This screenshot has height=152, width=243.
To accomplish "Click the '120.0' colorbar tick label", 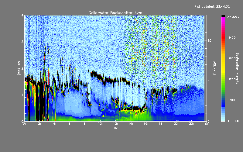I will click(x=232, y=79).
